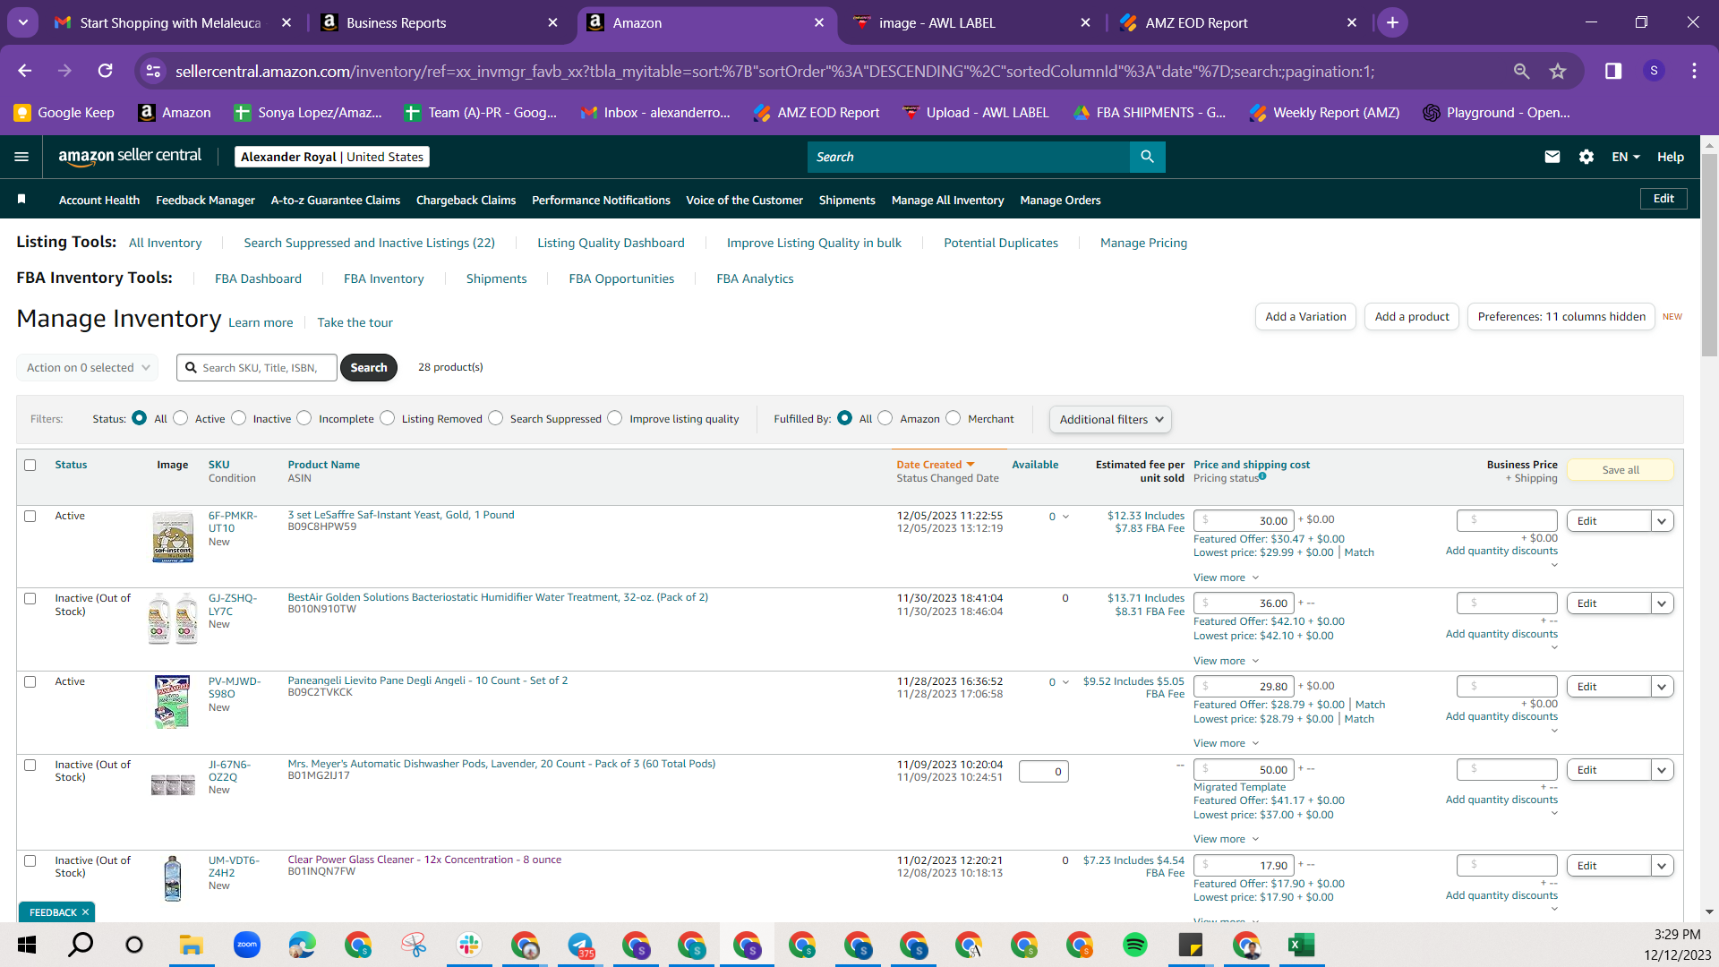This screenshot has width=1719, height=967.
Task: Go back using the browser back arrow
Action: pyautogui.click(x=25, y=71)
